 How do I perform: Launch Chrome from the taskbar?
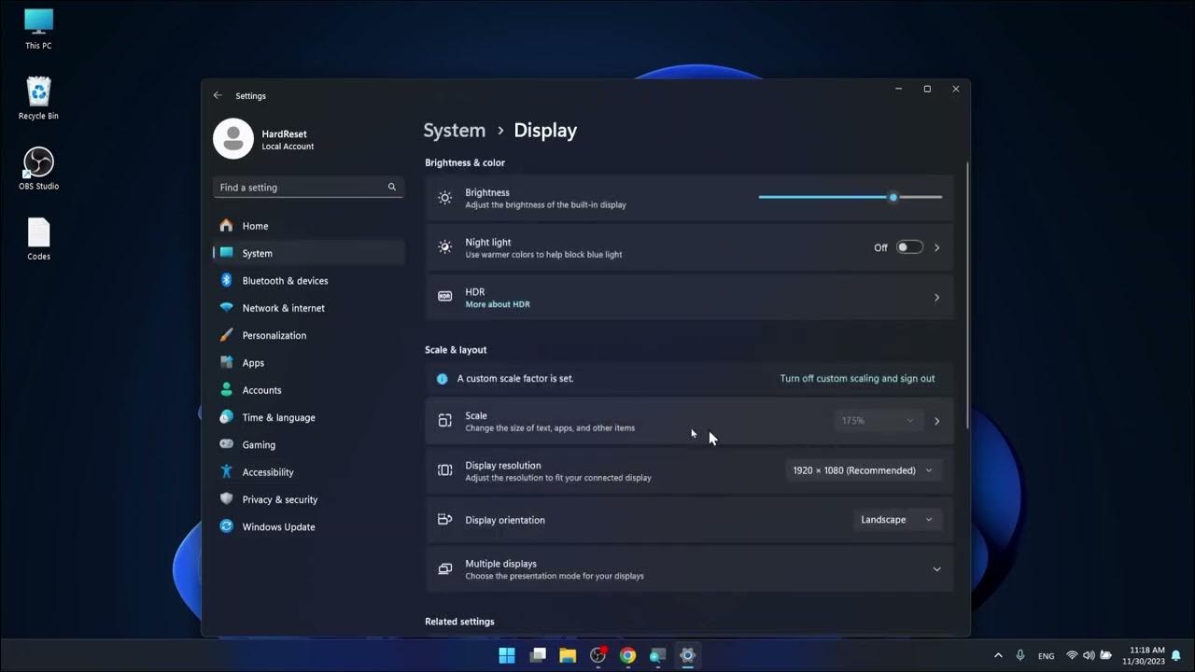point(627,655)
